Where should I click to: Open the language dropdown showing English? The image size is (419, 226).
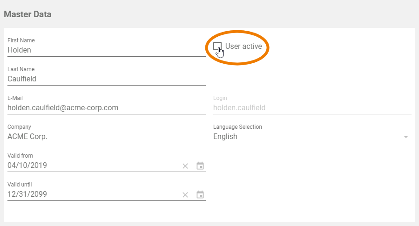coord(307,137)
